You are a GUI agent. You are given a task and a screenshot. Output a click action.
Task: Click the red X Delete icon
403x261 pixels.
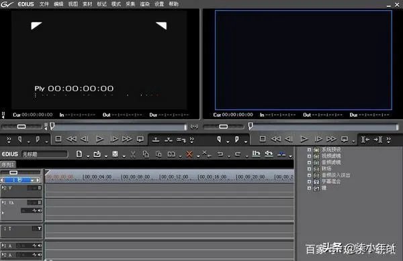pos(189,154)
